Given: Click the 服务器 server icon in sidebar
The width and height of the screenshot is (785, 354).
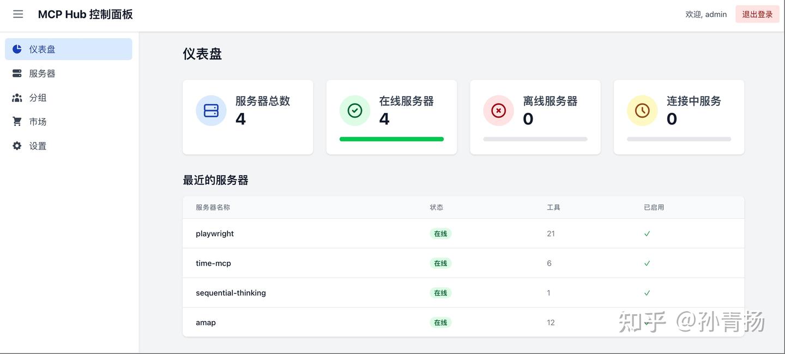Looking at the screenshot, I should pos(16,73).
